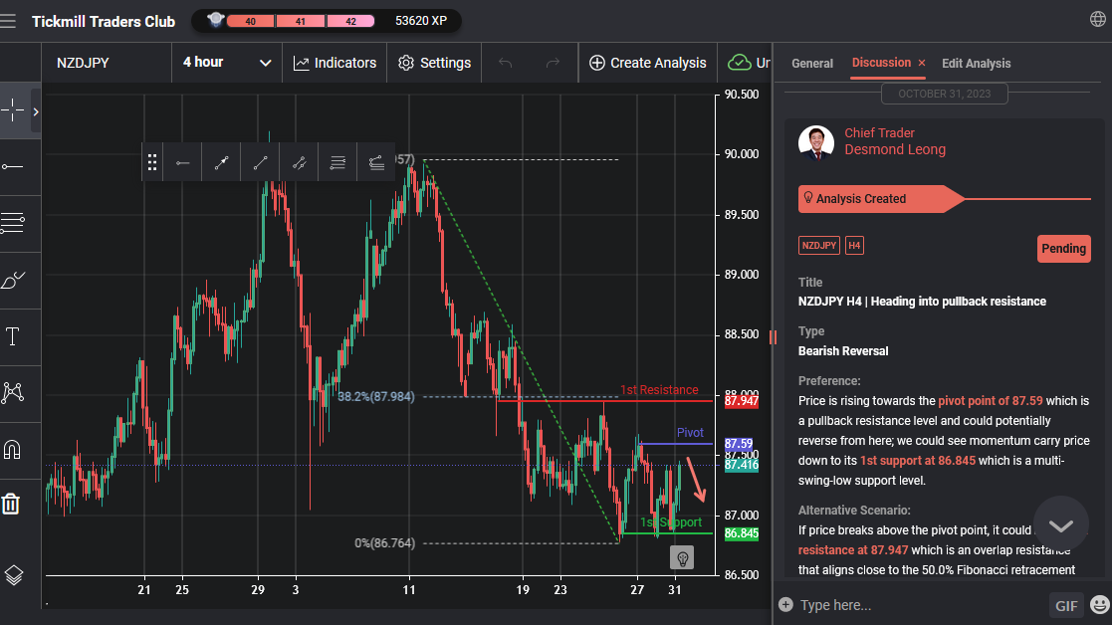Screen dimensions: 1112x625
Task: Click the Pending status badge
Action: (1064, 249)
